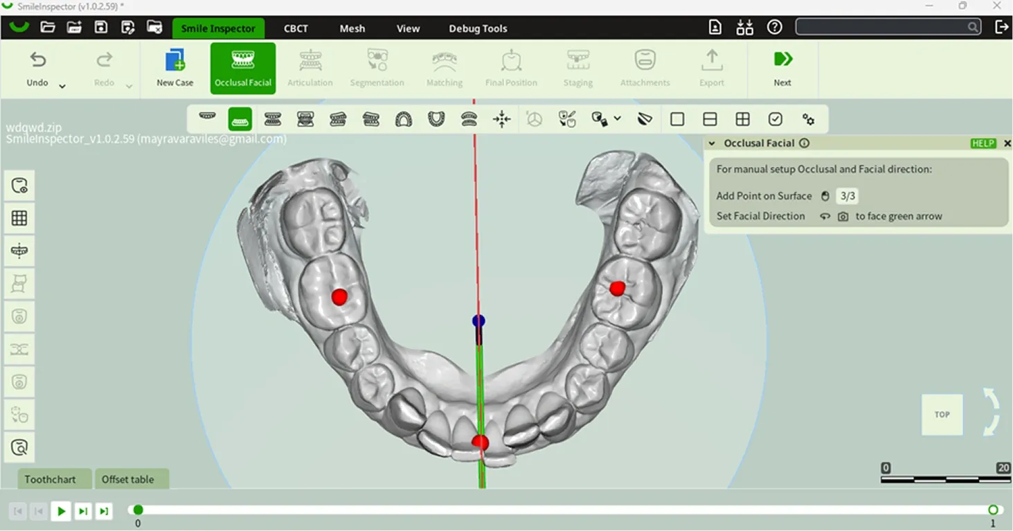Click the fit-to-center arrows icon
The image size is (1013, 531).
pyautogui.click(x=502, y=119)
